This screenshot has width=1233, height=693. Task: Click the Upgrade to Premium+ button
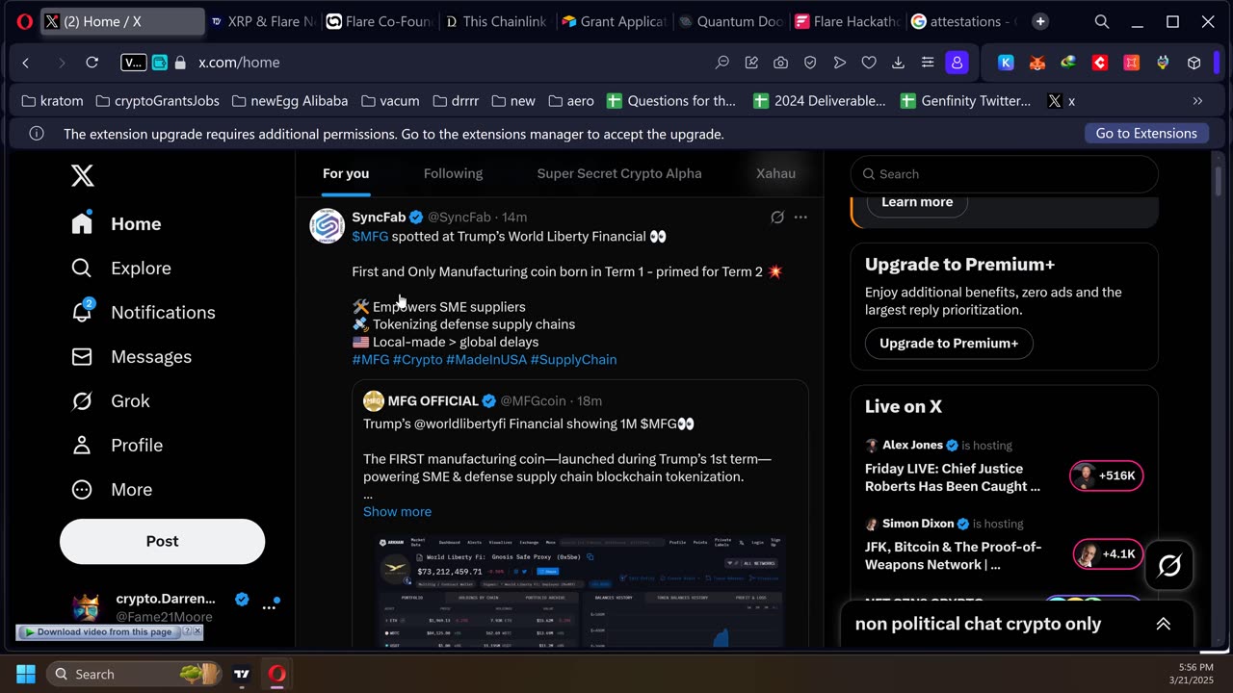[x=949, y=343]
